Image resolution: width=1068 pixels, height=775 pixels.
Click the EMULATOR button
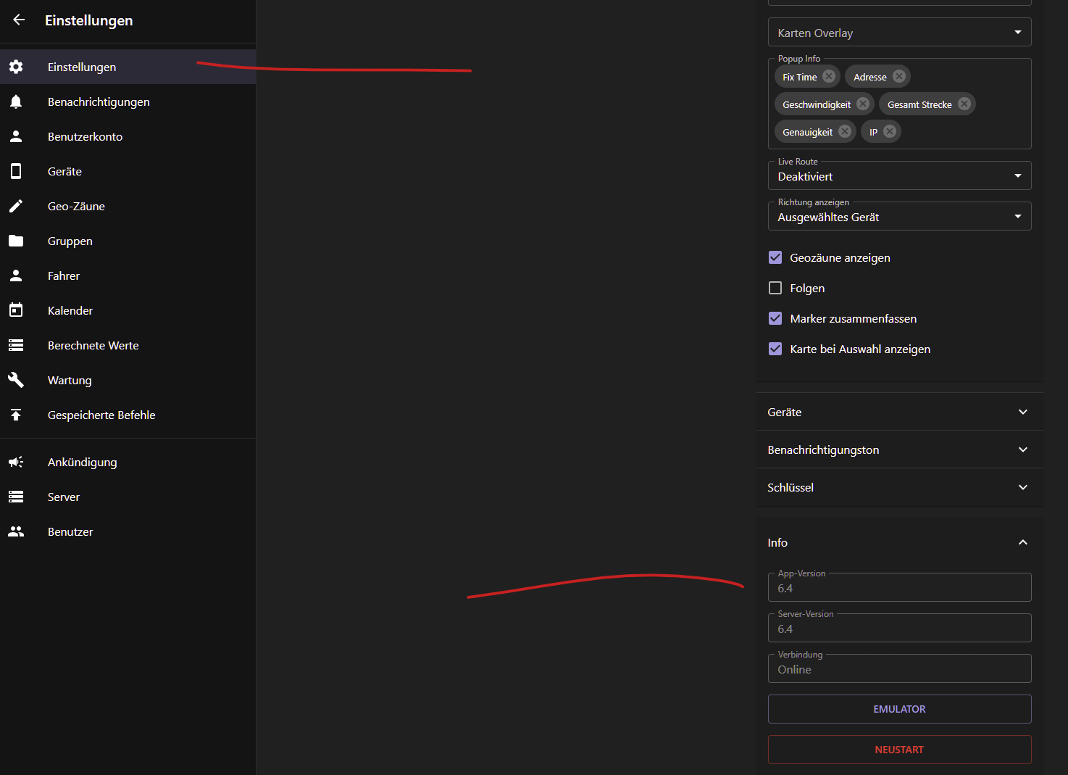(x=899, y=709)
